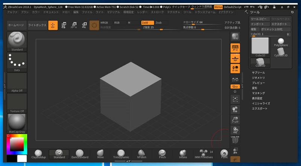Screen dimensions: 301x166
Task: Open the ブラシ menu
Action: pyautogui.click(x=25, y=12)
